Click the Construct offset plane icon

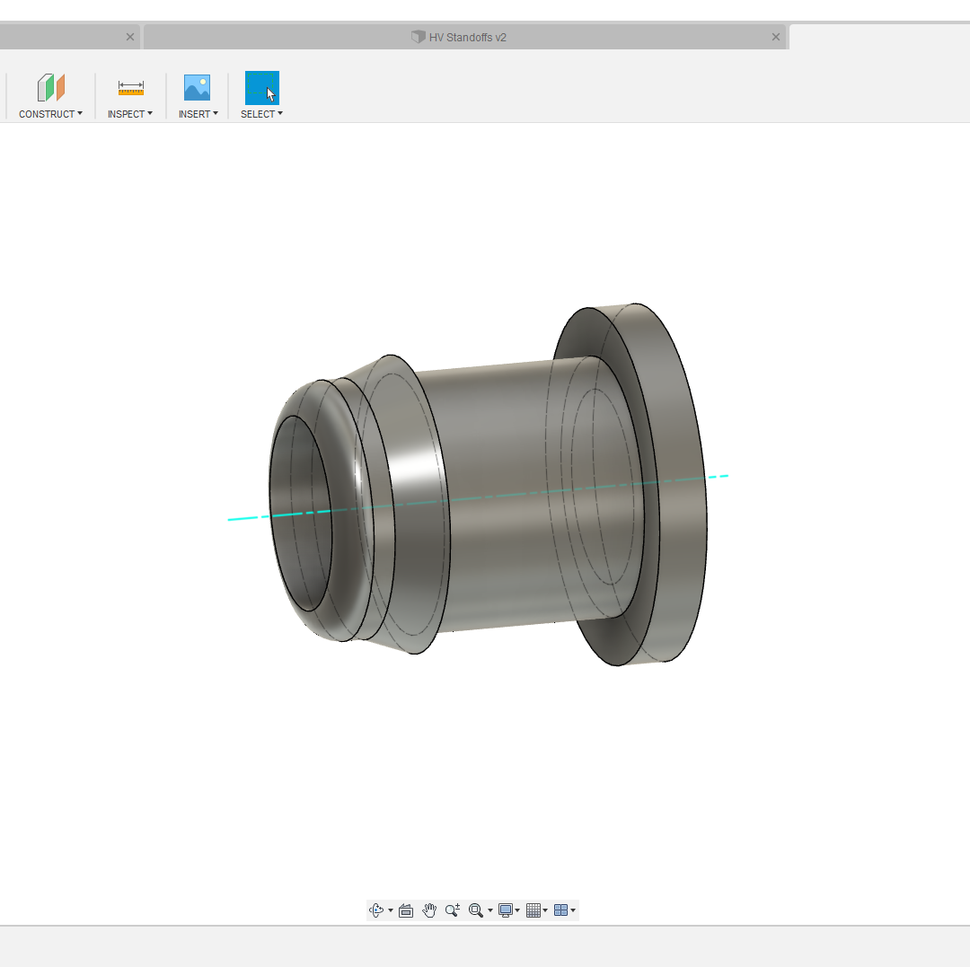(x=51, y=88)
